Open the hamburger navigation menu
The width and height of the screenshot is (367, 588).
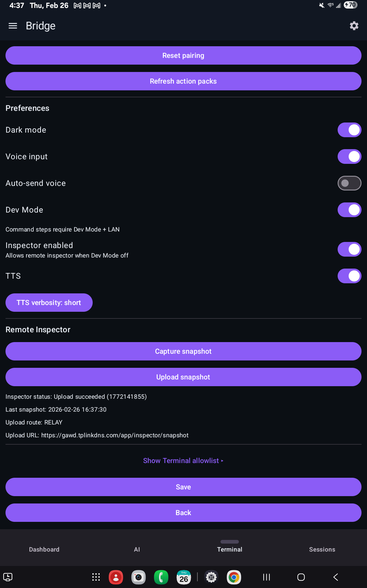coord(13,26)
